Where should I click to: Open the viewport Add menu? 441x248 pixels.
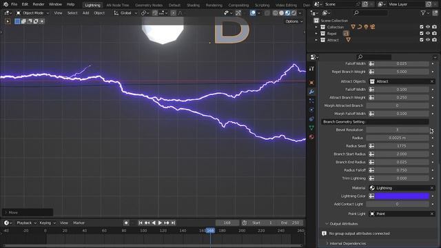coord(85,13)
